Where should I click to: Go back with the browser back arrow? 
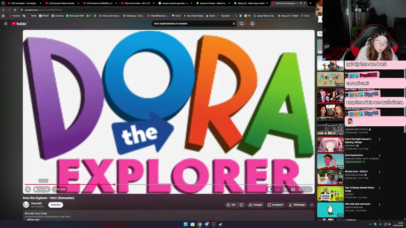3,10
